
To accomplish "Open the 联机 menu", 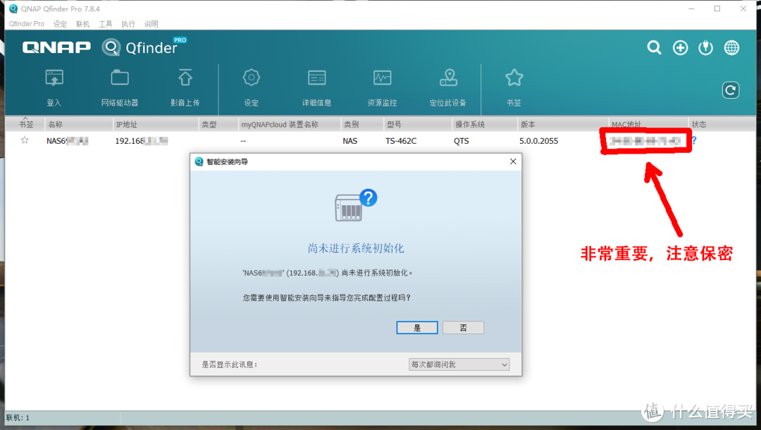I will [x=83, y=24].
